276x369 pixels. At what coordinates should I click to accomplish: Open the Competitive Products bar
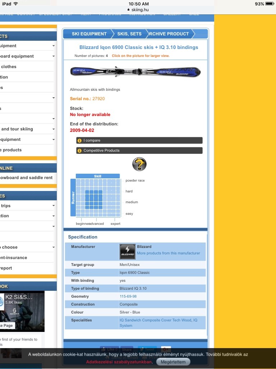coord(139,151)
